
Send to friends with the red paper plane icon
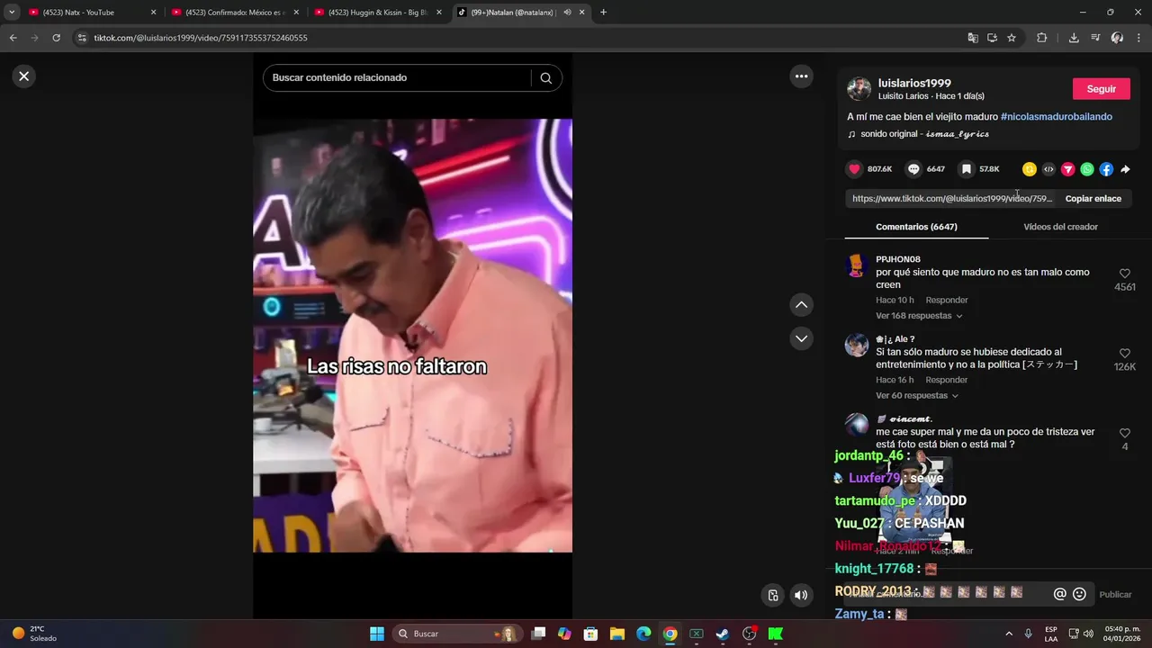(1068, 169)
